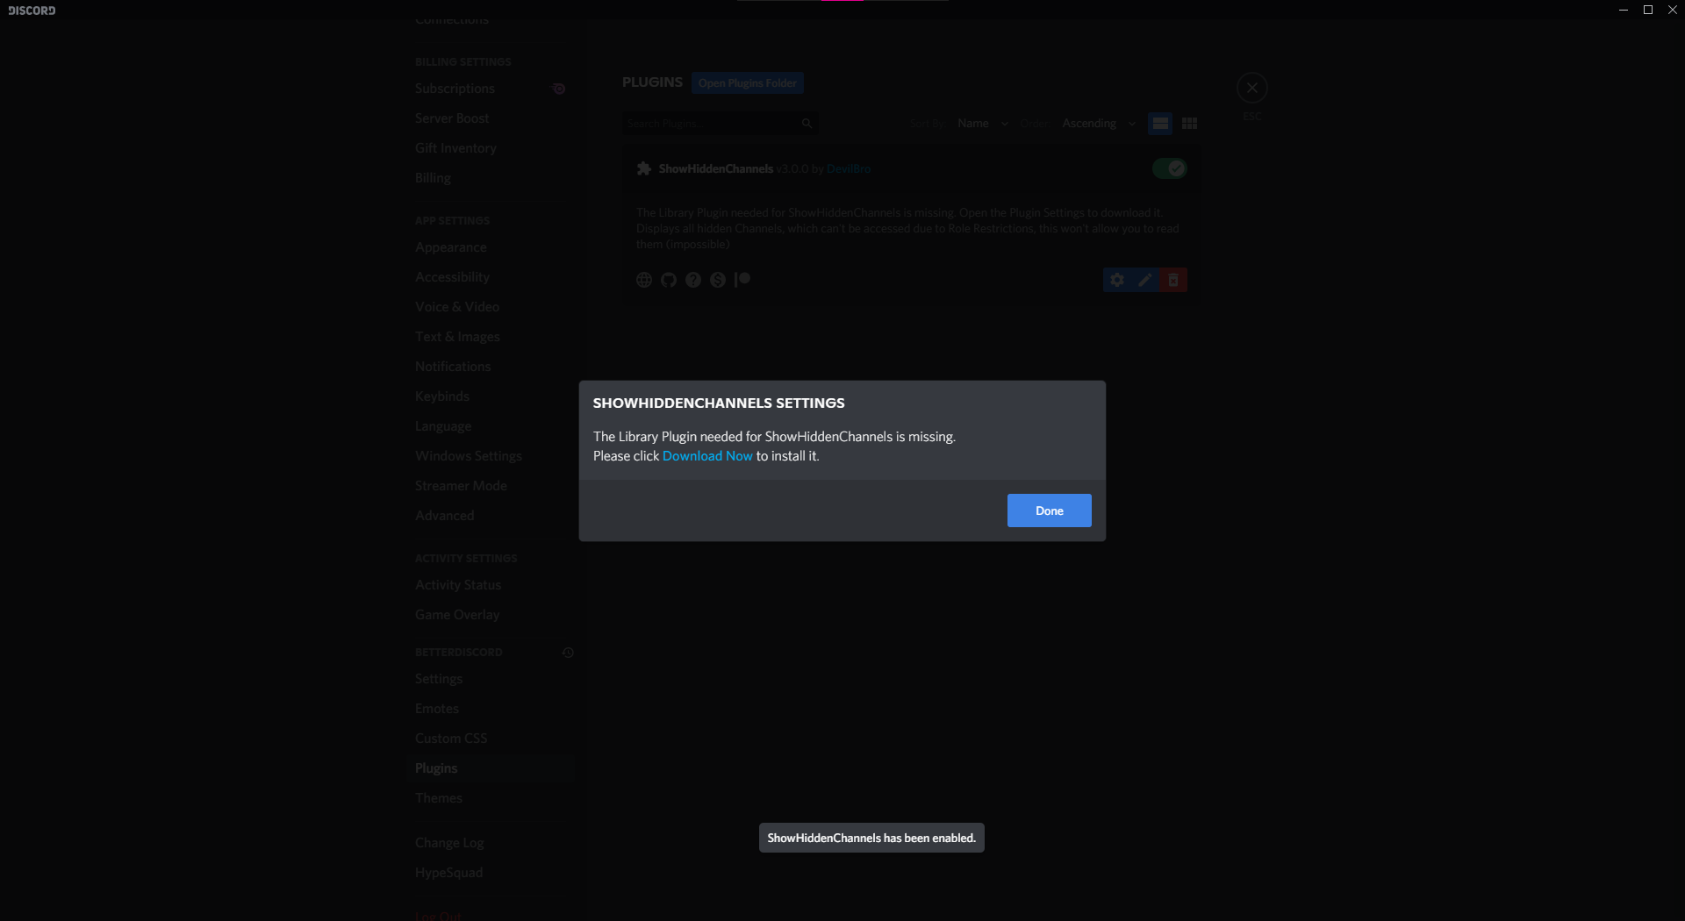Switch plugins to grid view
The height and width of the screenshot is (921, 1685).
click(x=1188, y=123)
